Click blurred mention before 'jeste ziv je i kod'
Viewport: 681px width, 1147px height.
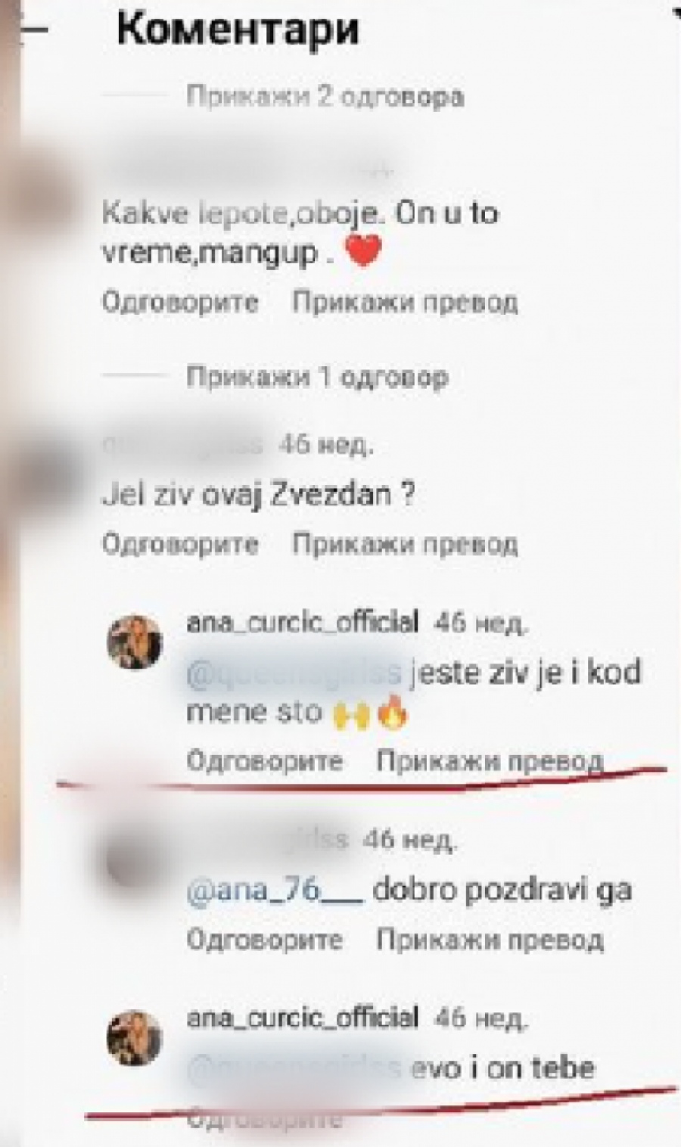click(295, 673)
